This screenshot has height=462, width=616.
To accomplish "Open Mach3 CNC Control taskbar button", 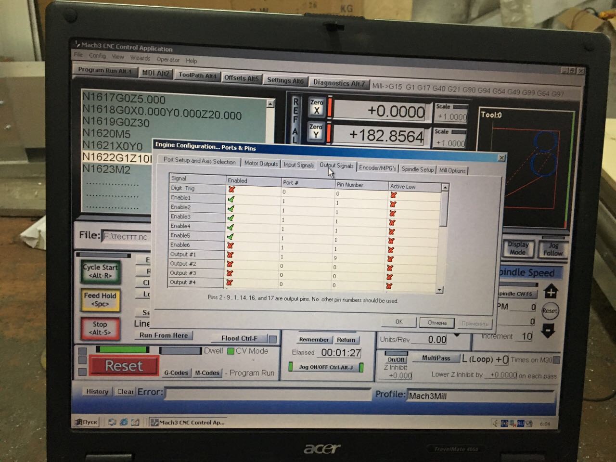I will coord(189,423).
